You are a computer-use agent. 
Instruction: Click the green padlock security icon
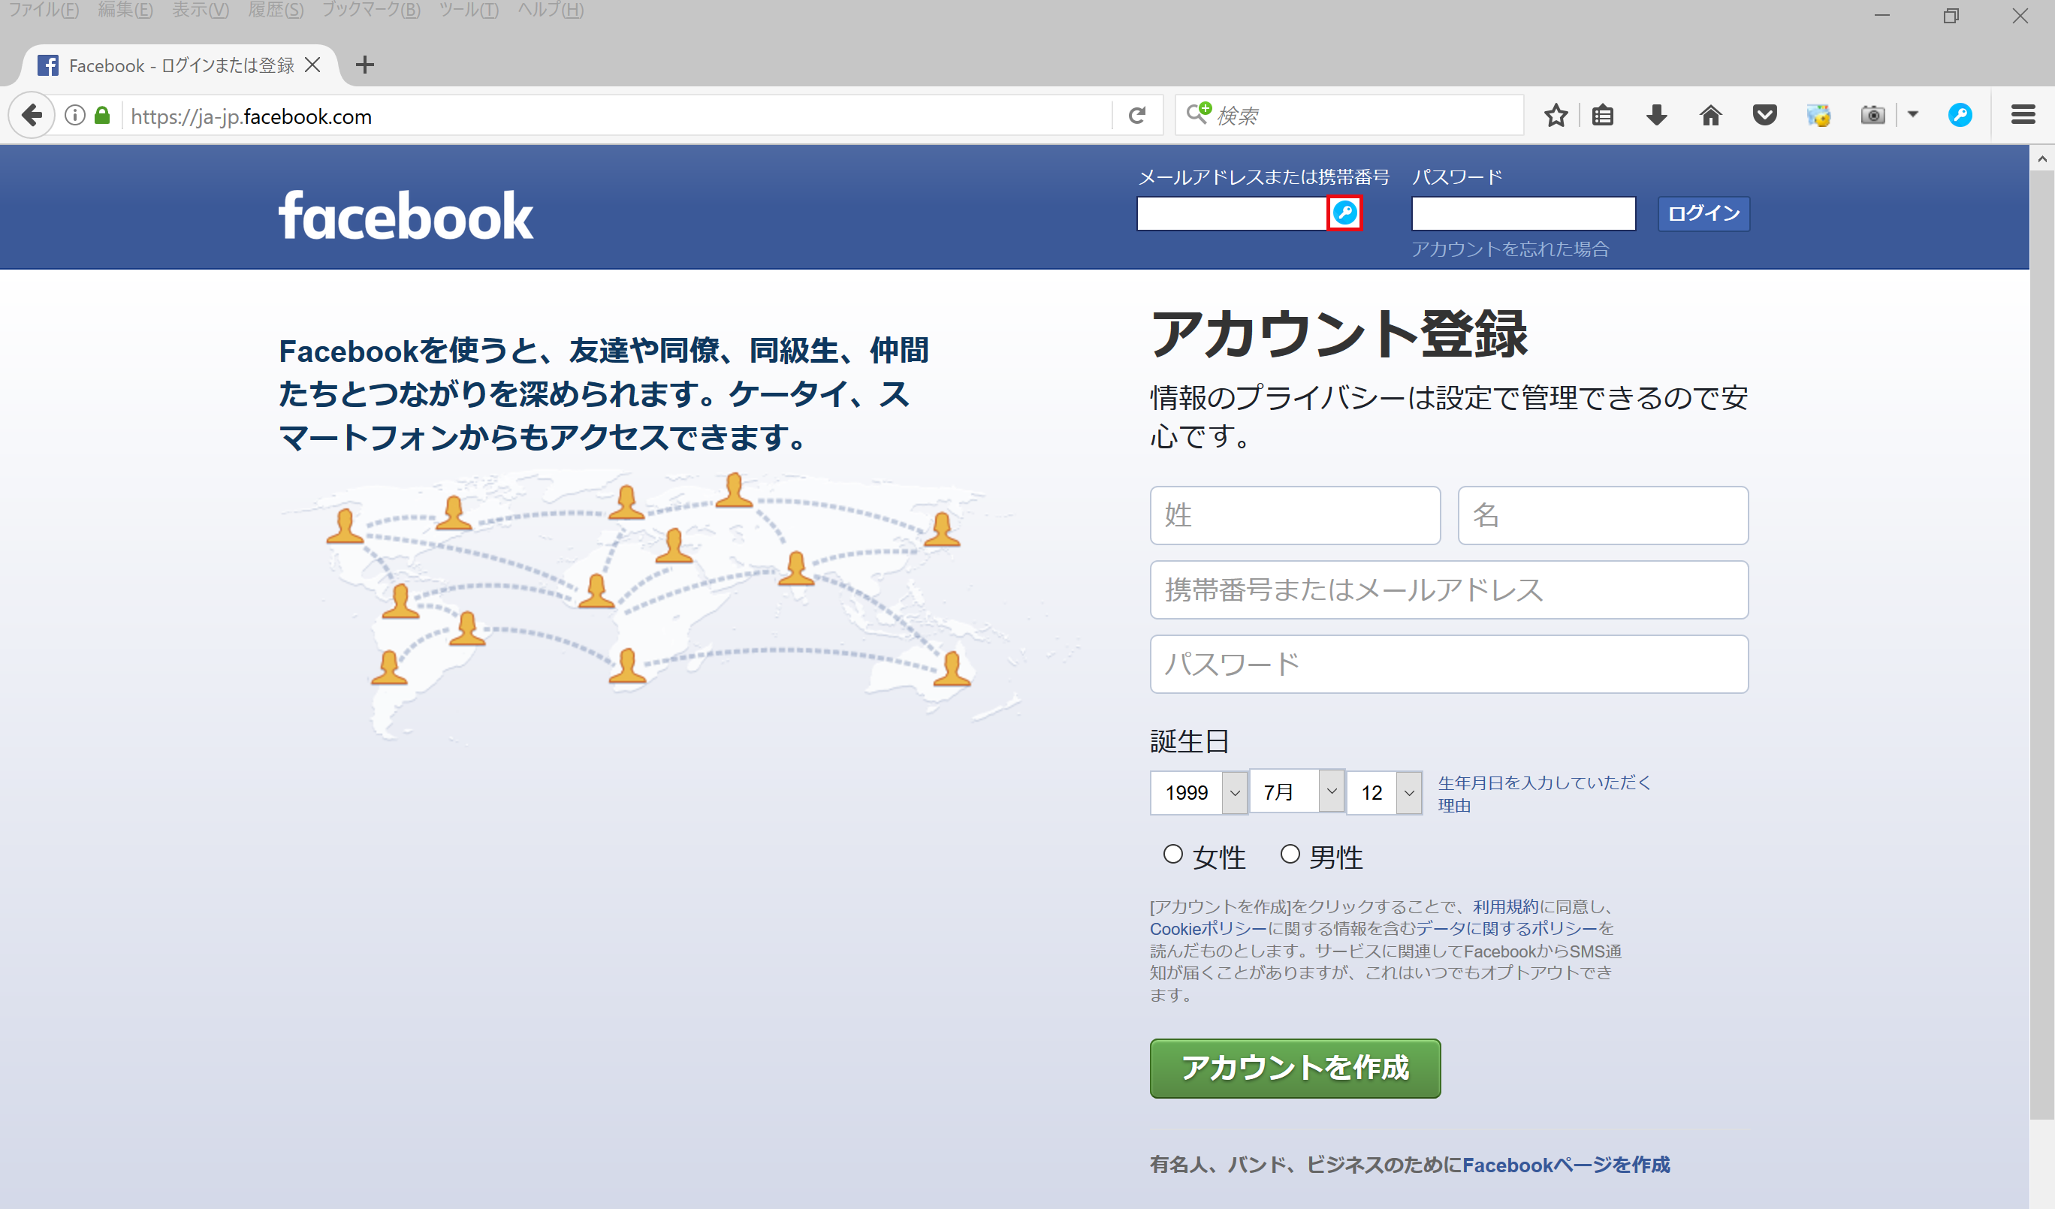(102, 116)
